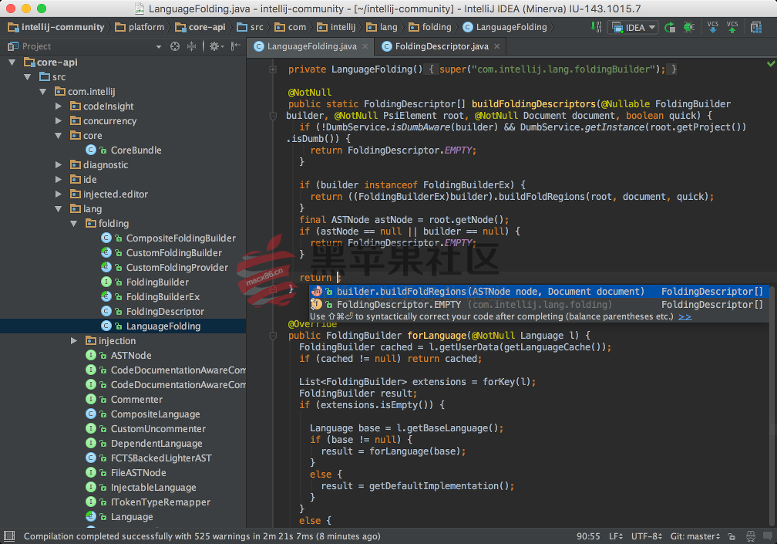This screenshot has width=777, height=544.
Task: Select CompositeFoldingBuilder in project tree
Action: coord(169,238)
